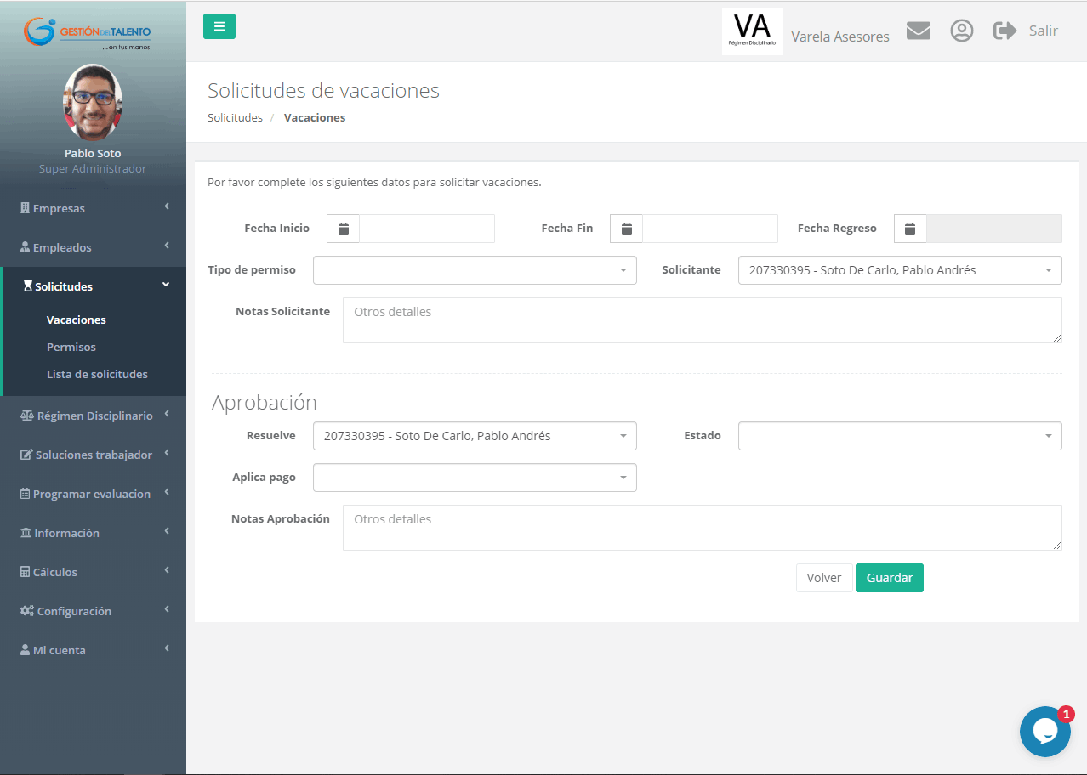Open the Tipo de permiso dropdown

[475, 270]
